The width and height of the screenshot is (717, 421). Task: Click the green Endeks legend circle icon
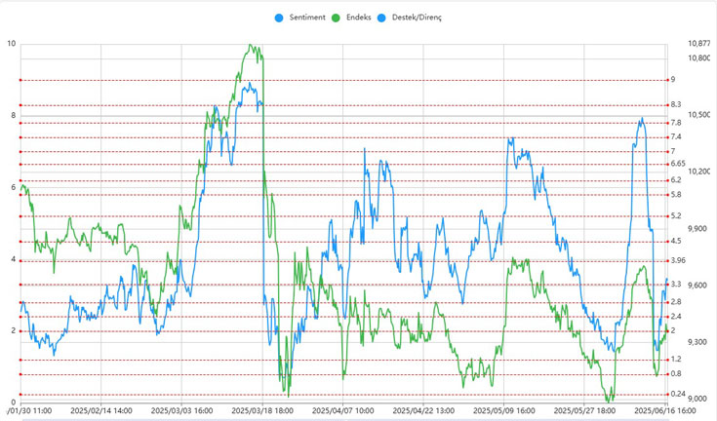(x=338, y=19)
